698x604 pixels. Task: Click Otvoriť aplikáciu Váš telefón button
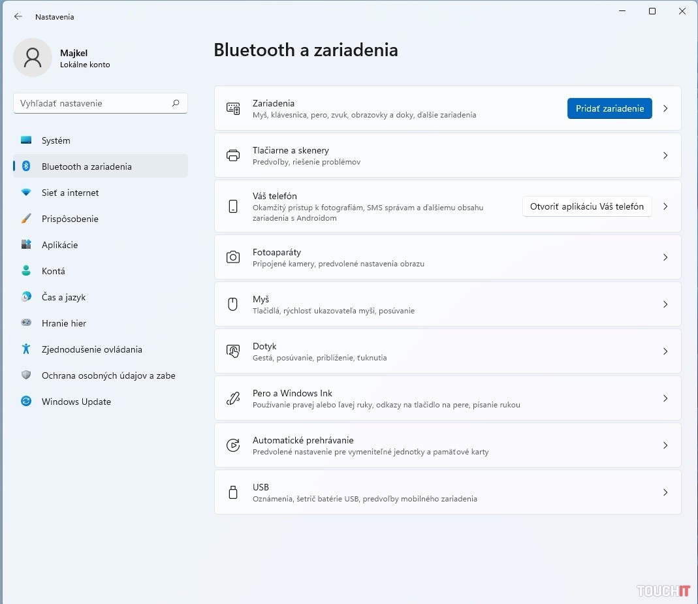(x=586, y=206)
